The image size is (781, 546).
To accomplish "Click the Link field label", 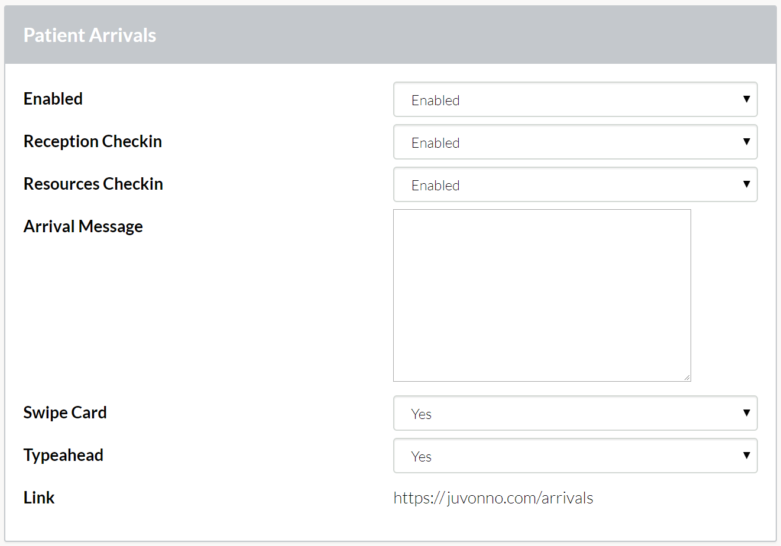I will 39,498.
